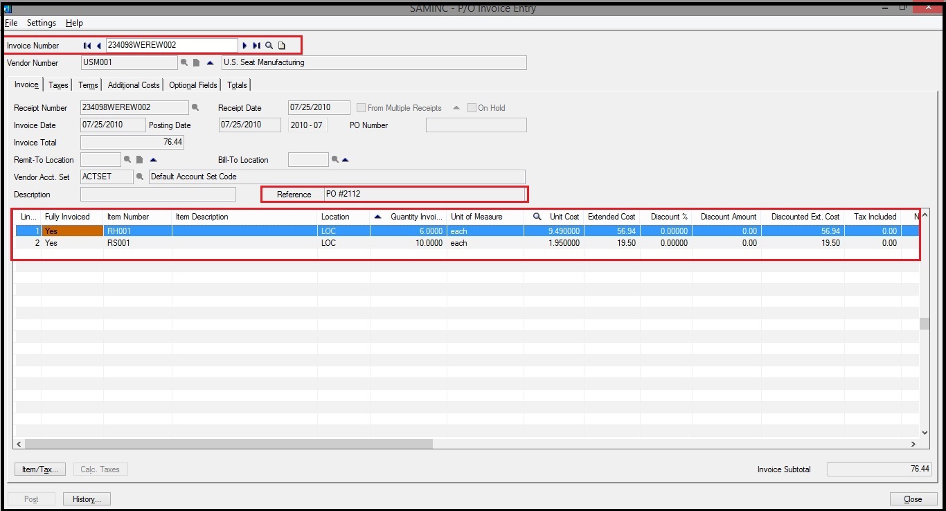Select item RH001 cell in grid
This screenshot has width=946, height=511.
tap(138, 231)
